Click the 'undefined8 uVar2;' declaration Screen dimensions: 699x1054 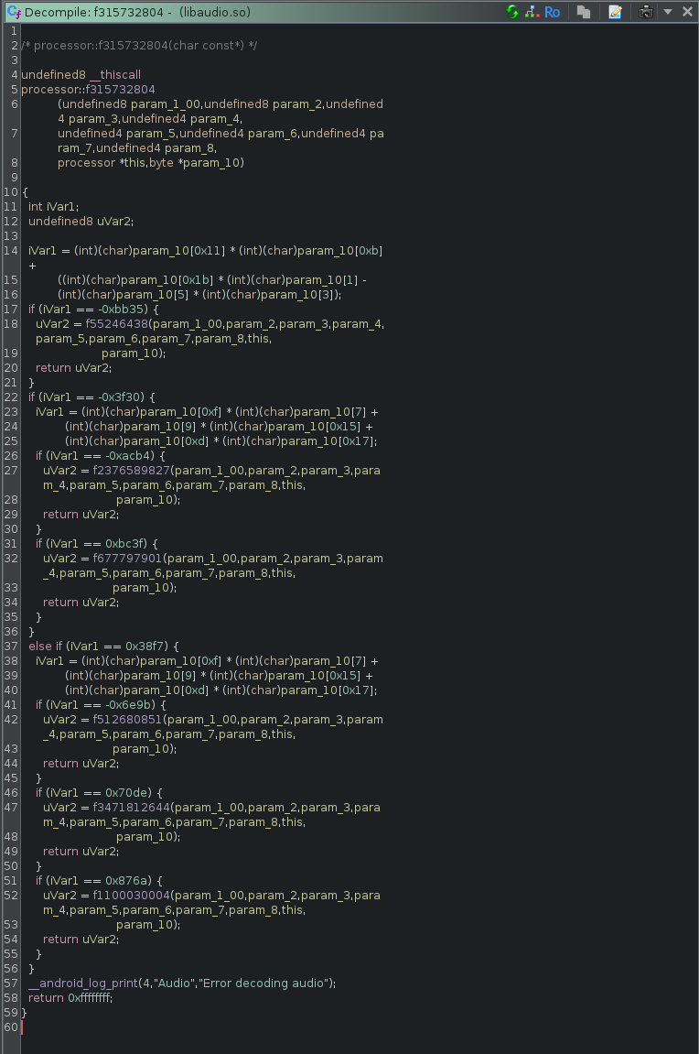tap(81, 222)
